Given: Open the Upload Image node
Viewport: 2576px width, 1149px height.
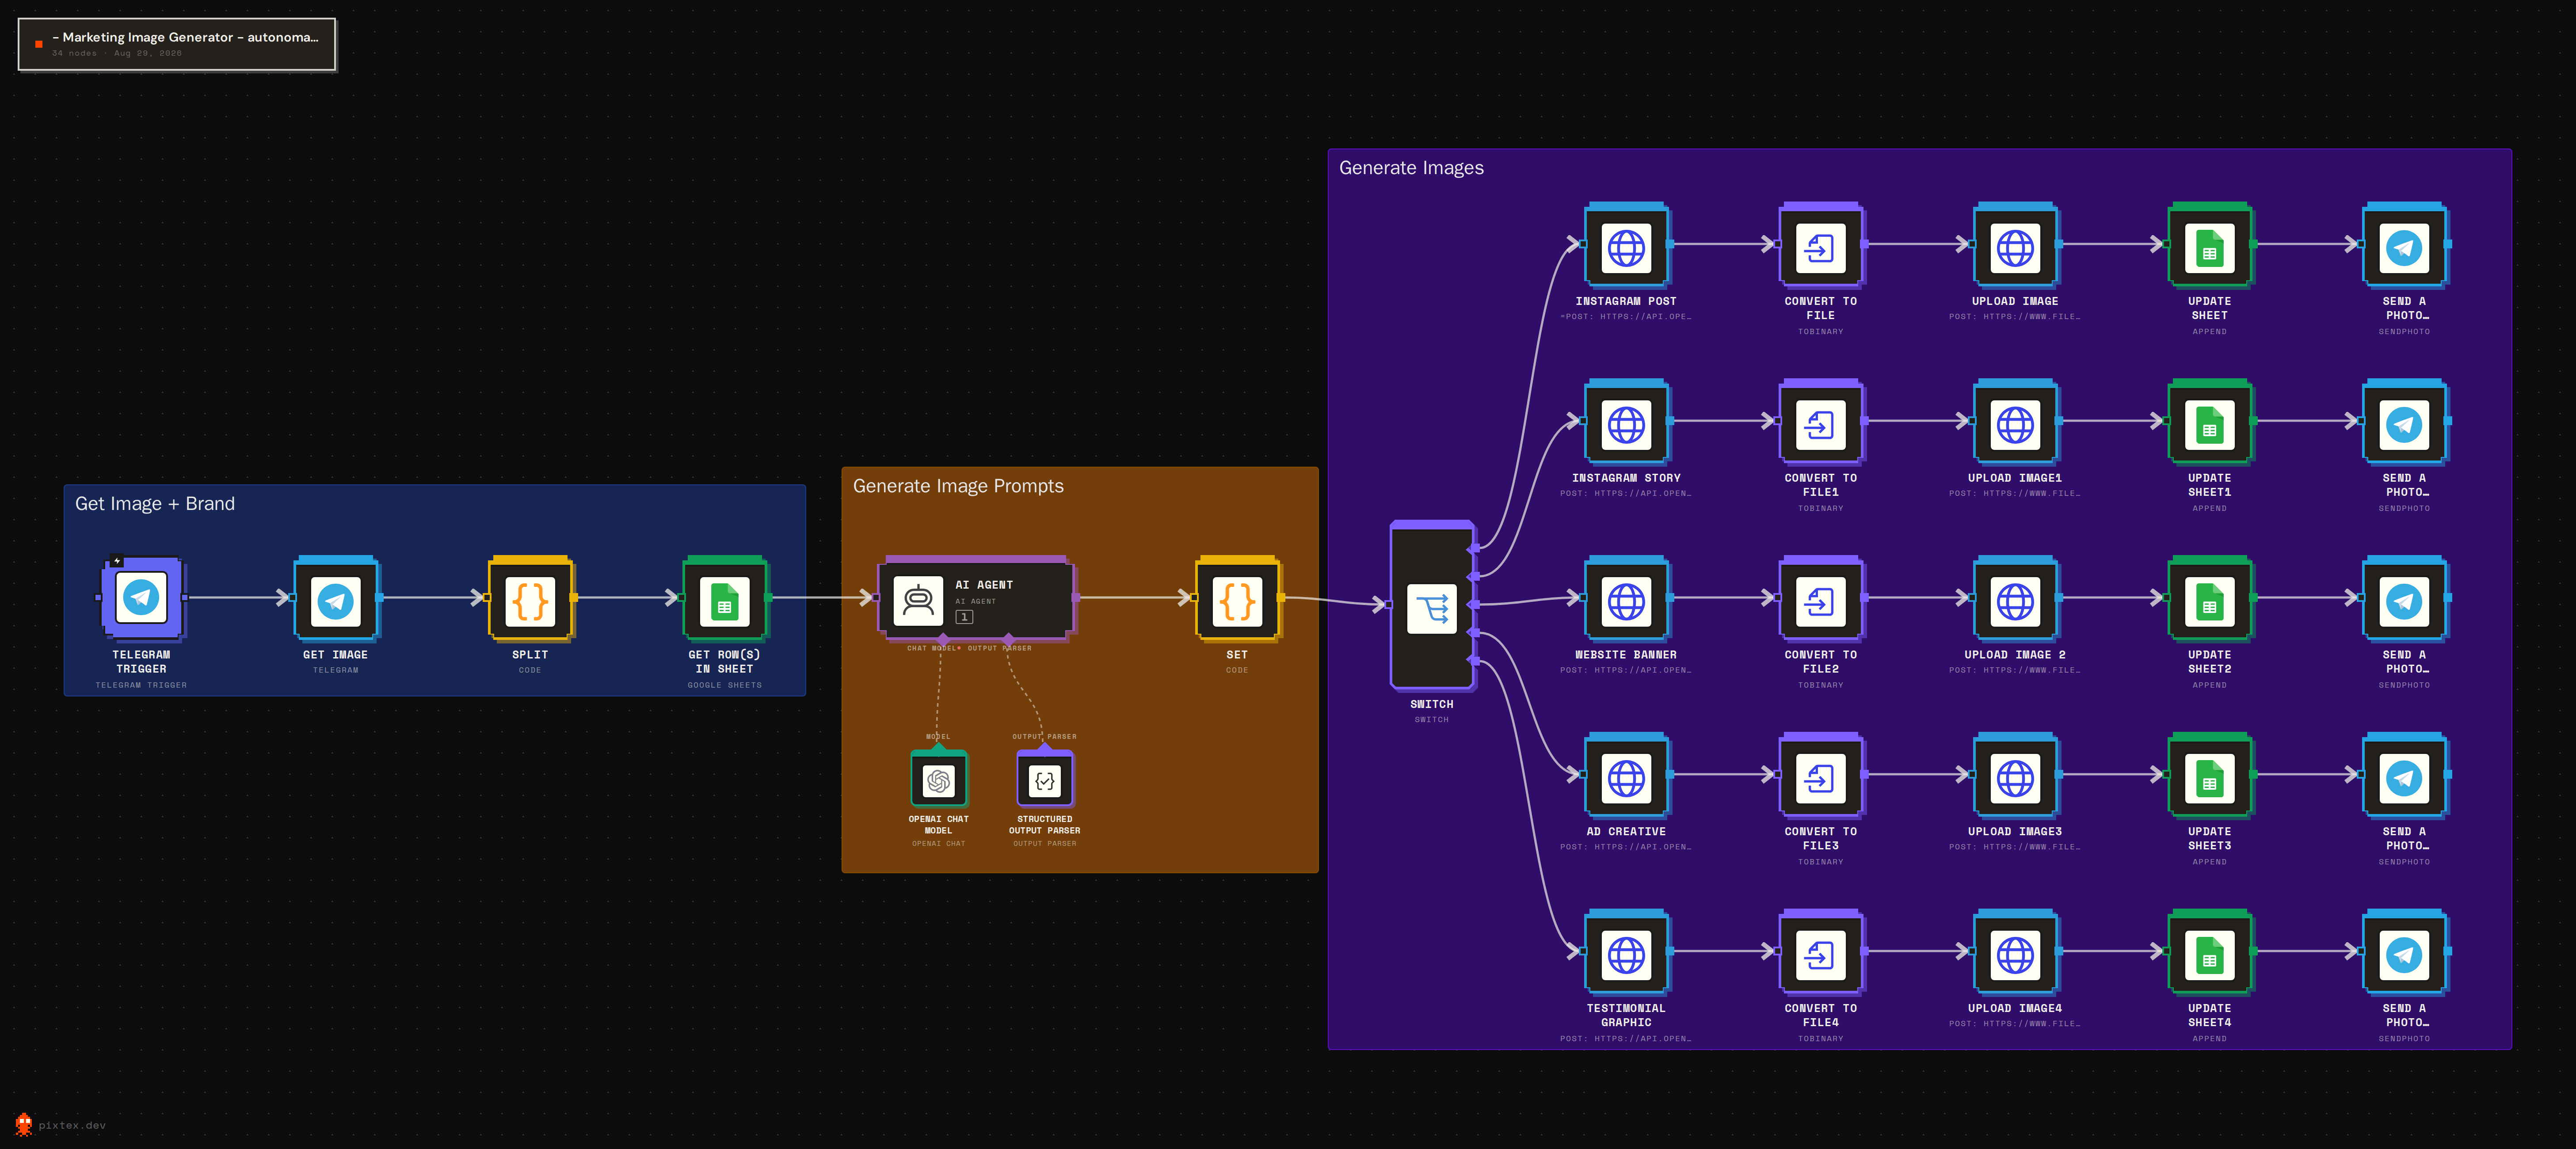Looking at the screenshot, I should point(2015,245).
